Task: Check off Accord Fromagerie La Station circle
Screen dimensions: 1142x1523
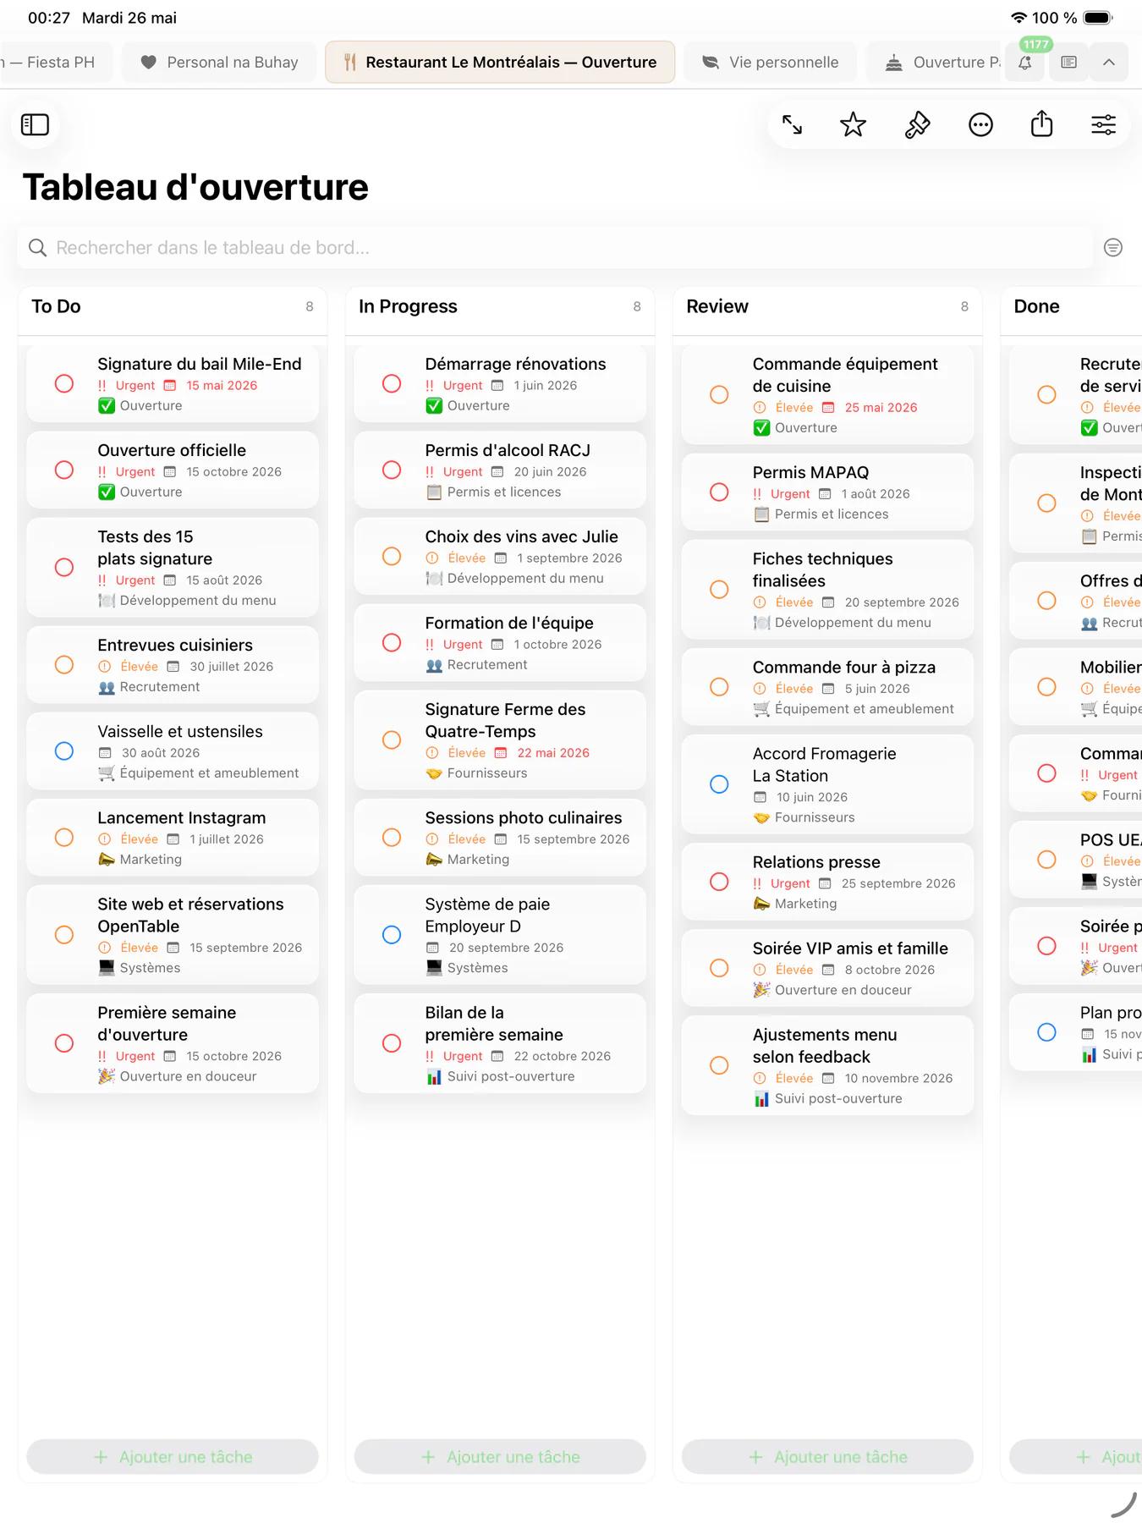Action: [719, 784]
